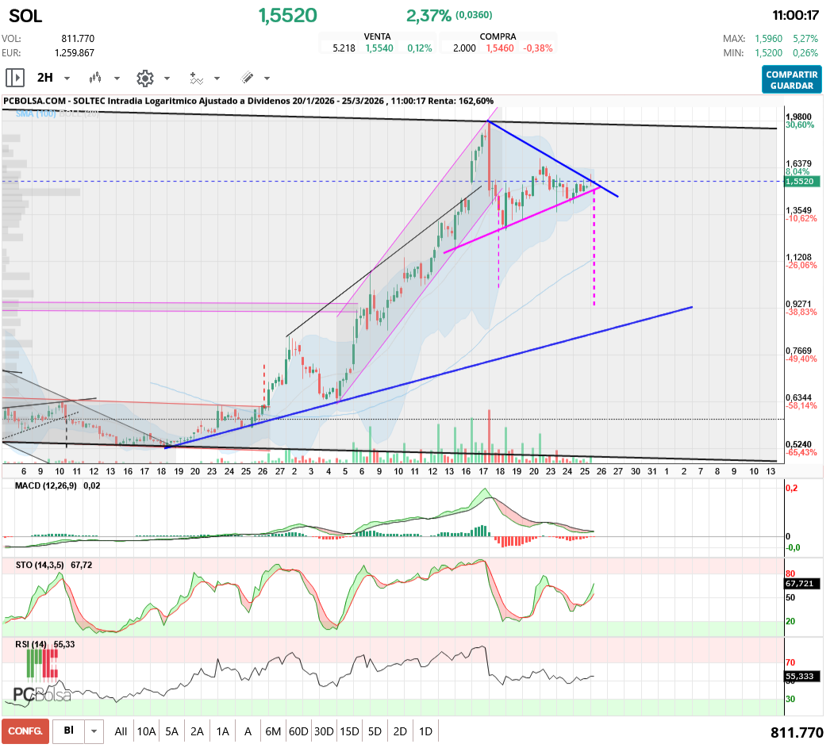Expand the 2H timeframe dropdown
Screen dimensions: 834x748
point(66,78)
